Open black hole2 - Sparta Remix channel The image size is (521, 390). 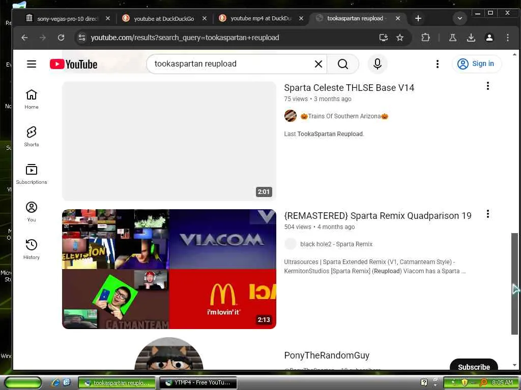point(336,244)
